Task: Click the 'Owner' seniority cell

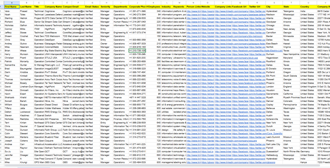Action: tap(106, 44)
